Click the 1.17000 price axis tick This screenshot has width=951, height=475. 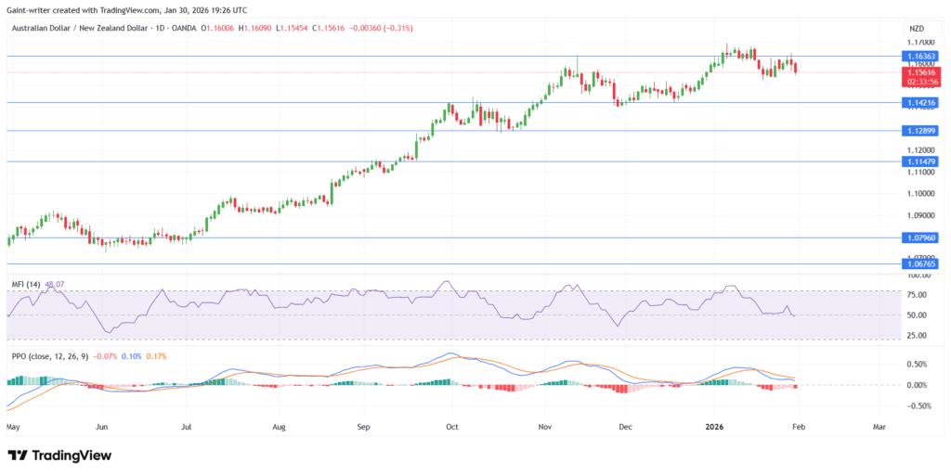(922, 43)
